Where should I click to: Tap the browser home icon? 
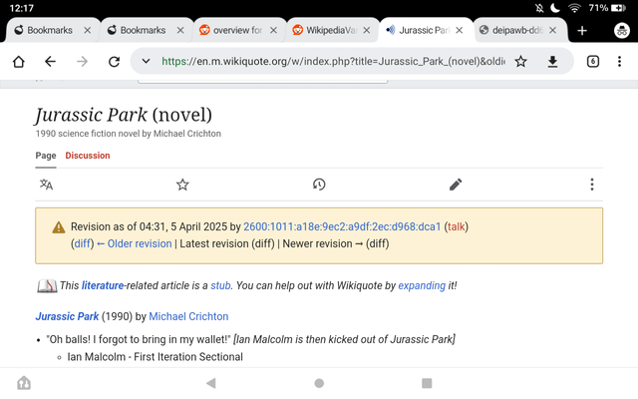coord(19,62)
